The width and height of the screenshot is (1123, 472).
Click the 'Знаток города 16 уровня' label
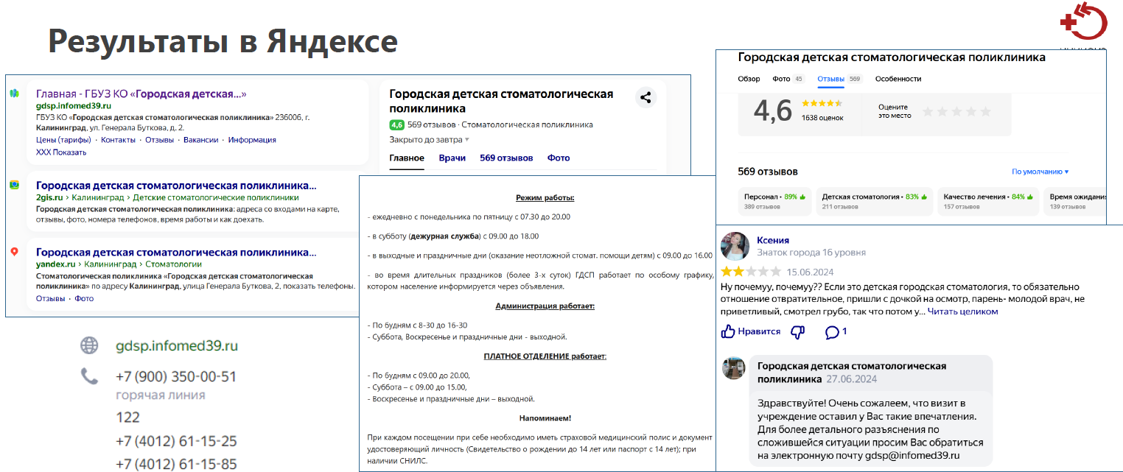point(811,252)
